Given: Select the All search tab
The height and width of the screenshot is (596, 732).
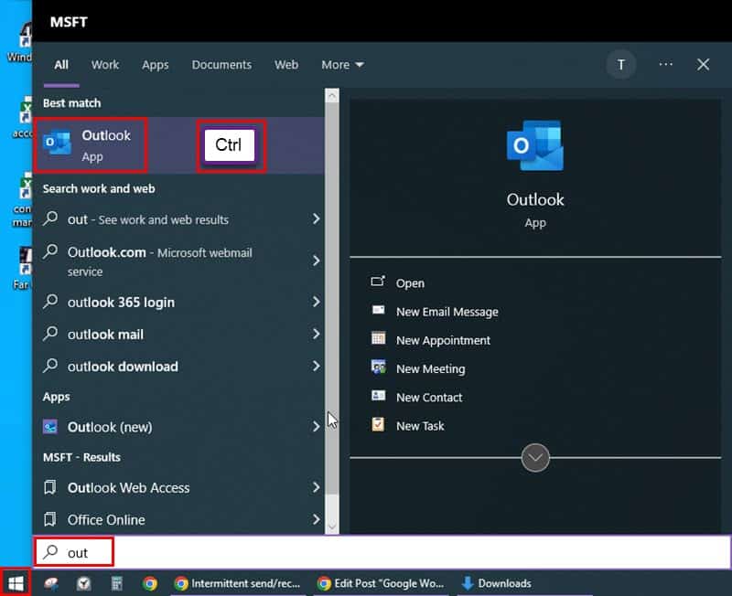Looking at the screenshot, I should pos(61,65).
